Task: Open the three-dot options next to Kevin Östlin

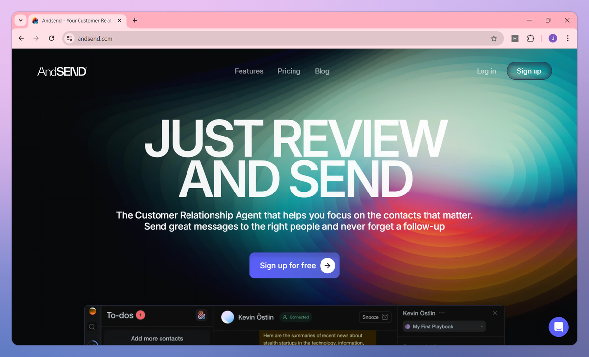Action: [441, 313]
